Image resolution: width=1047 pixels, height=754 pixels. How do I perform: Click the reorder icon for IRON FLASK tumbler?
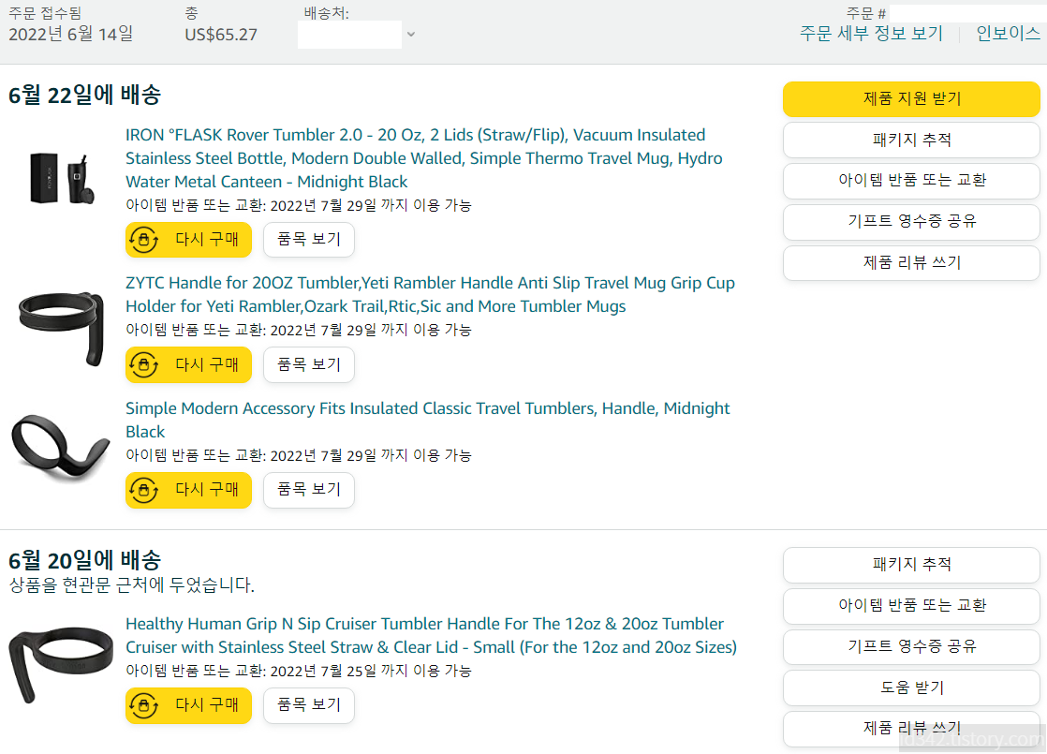click(143, 239)
